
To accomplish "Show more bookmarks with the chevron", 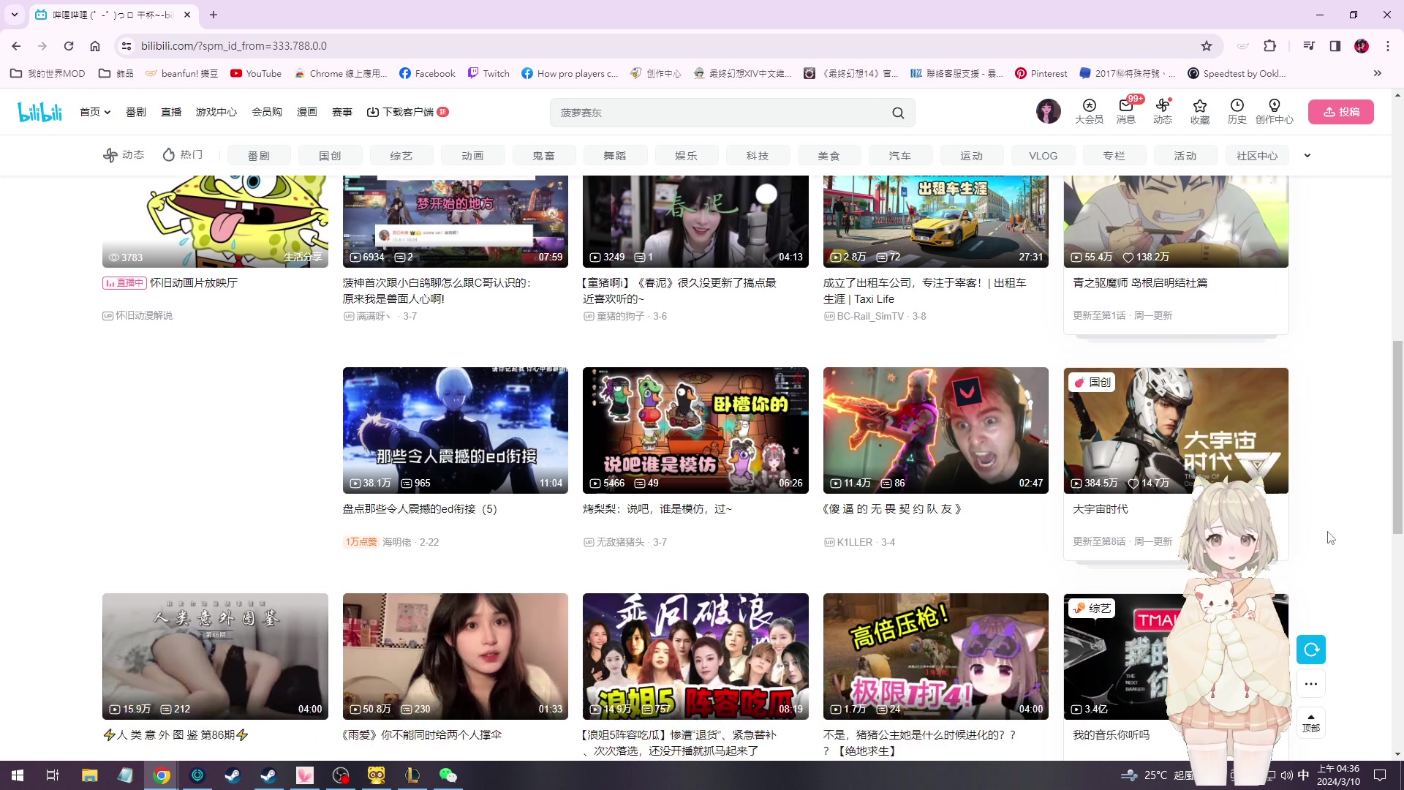I will (1378, 73).
